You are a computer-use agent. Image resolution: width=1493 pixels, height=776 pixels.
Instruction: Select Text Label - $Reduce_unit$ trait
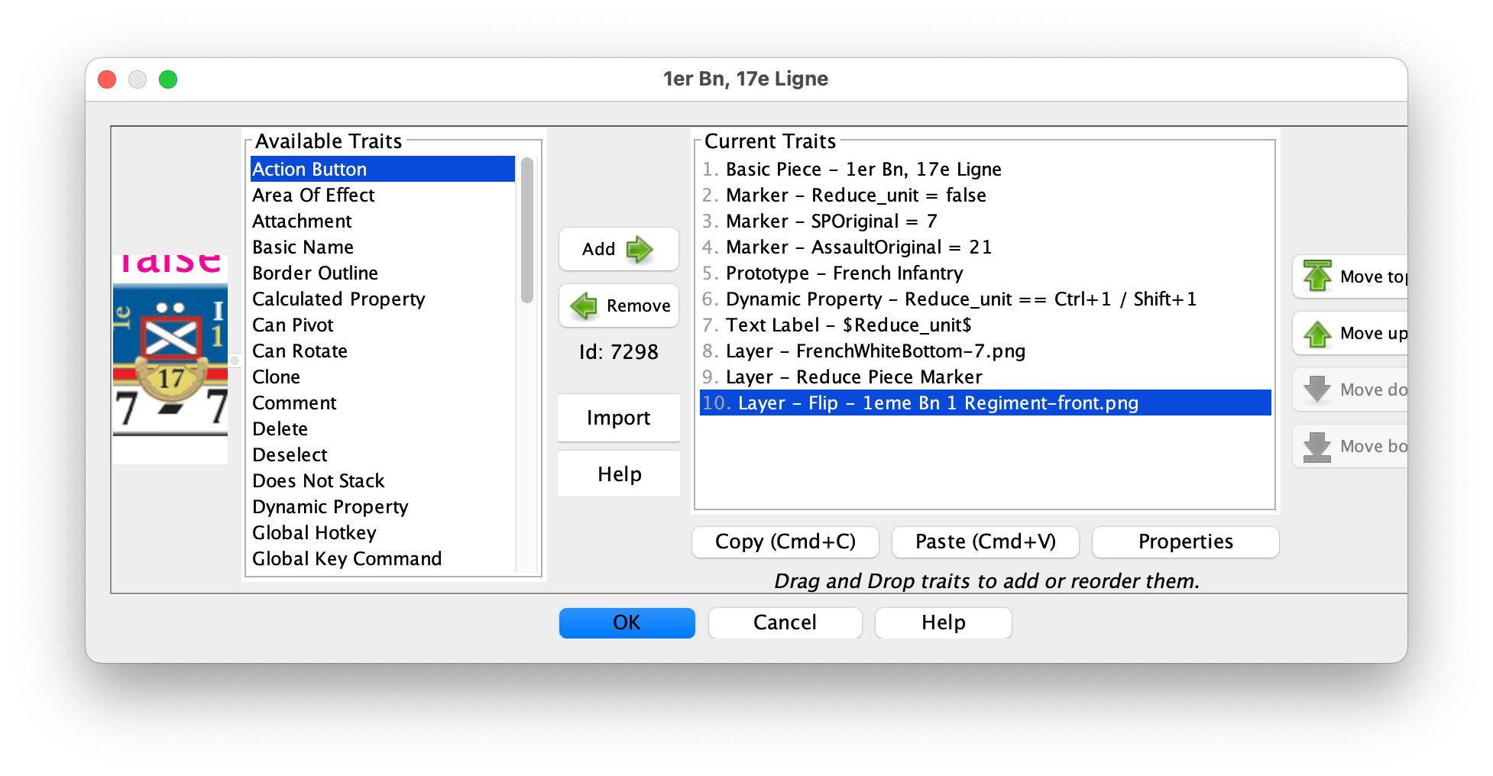click(x=848, y=325)
